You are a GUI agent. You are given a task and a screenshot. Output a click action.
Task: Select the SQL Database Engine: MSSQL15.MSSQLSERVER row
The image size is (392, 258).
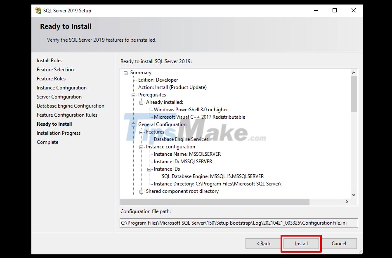click(x=213, y=176)
